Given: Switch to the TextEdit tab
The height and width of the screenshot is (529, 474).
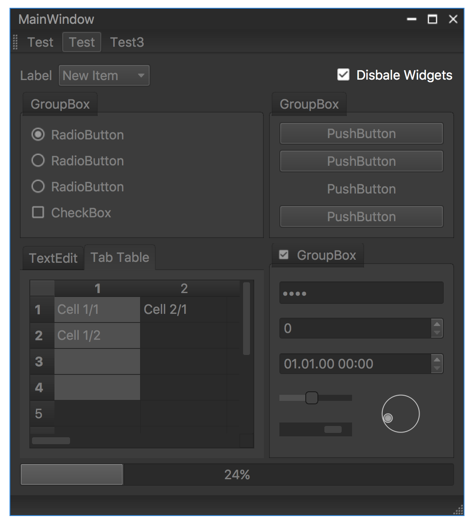Looking at the screenshot, I should point(53,258).
